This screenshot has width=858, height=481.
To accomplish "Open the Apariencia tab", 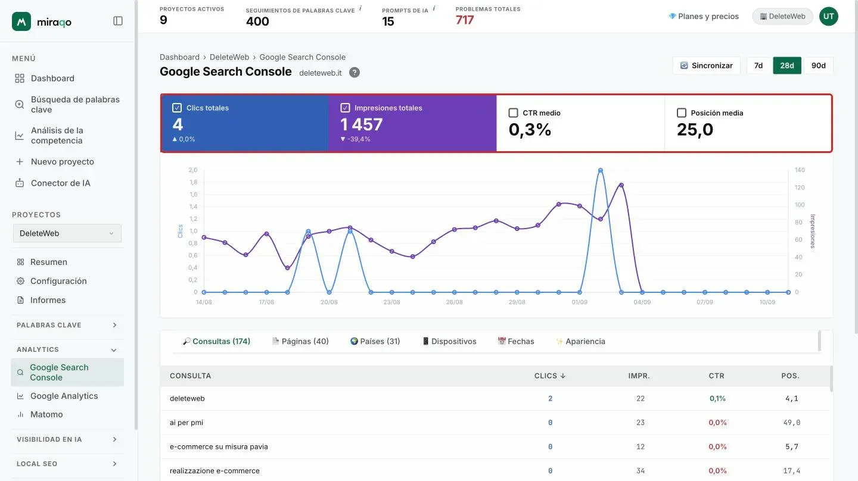I will (580, 342).
